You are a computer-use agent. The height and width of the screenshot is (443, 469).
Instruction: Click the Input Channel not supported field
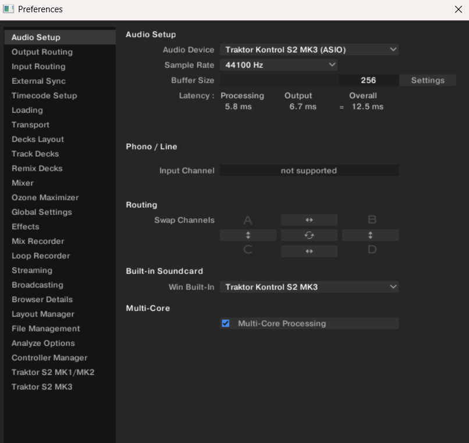(x=309, y=171)
